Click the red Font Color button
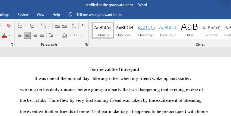 pyautogui.click(x=4, y=35)
